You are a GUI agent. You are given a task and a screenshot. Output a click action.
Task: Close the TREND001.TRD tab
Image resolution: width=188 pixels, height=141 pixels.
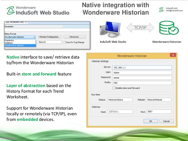(x=26, y=22)
